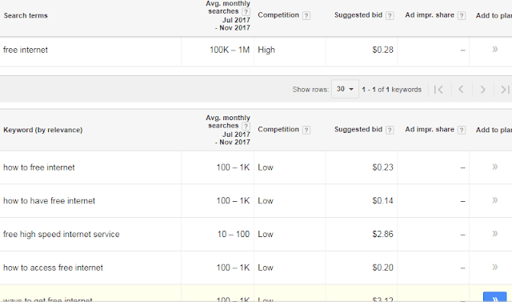The width and height of the screenshot is (512, 302).
Task: Click the 'High' competition value
Action: point(266,50)
